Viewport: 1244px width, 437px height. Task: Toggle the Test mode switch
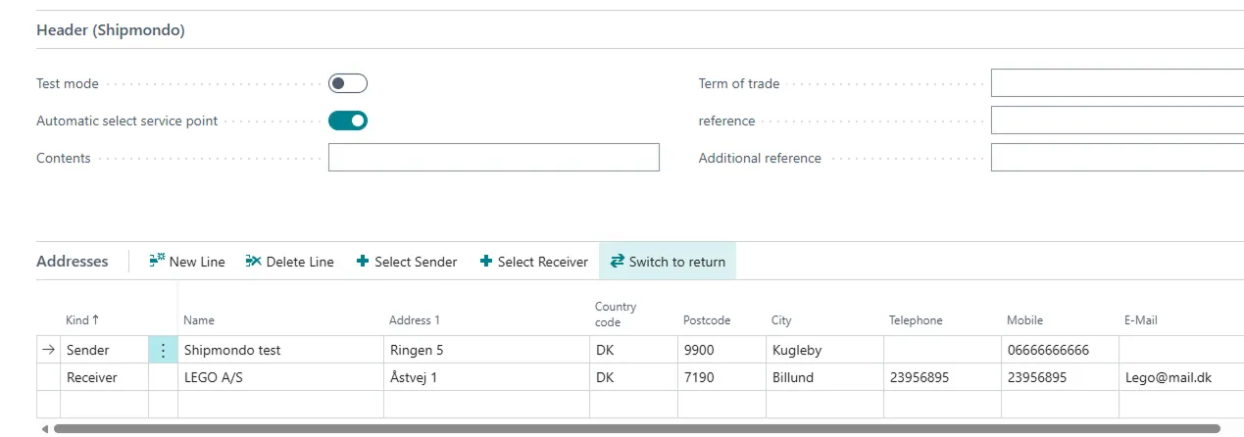347,83
